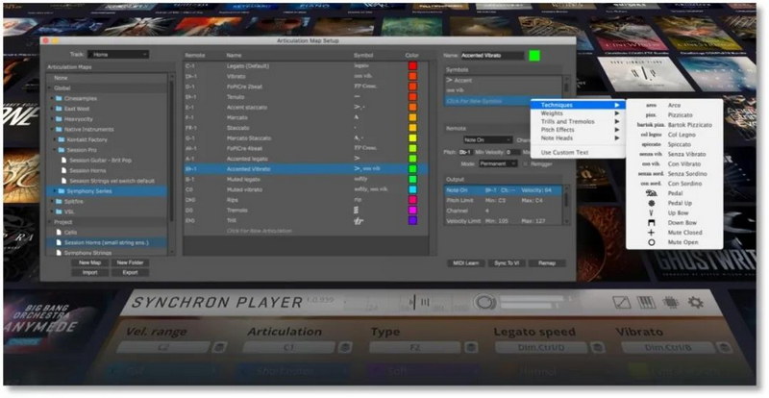Click the Type dimension assign icon

point(471,347)
